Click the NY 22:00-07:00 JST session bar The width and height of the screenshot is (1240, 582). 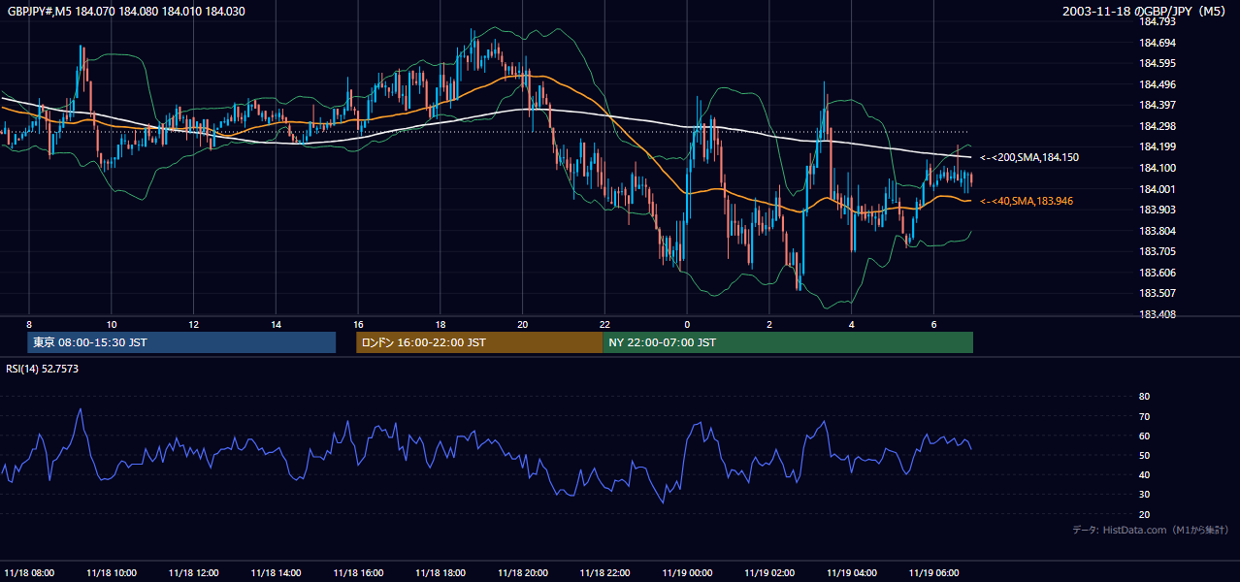pyautogui.click(x=788, y=342)
